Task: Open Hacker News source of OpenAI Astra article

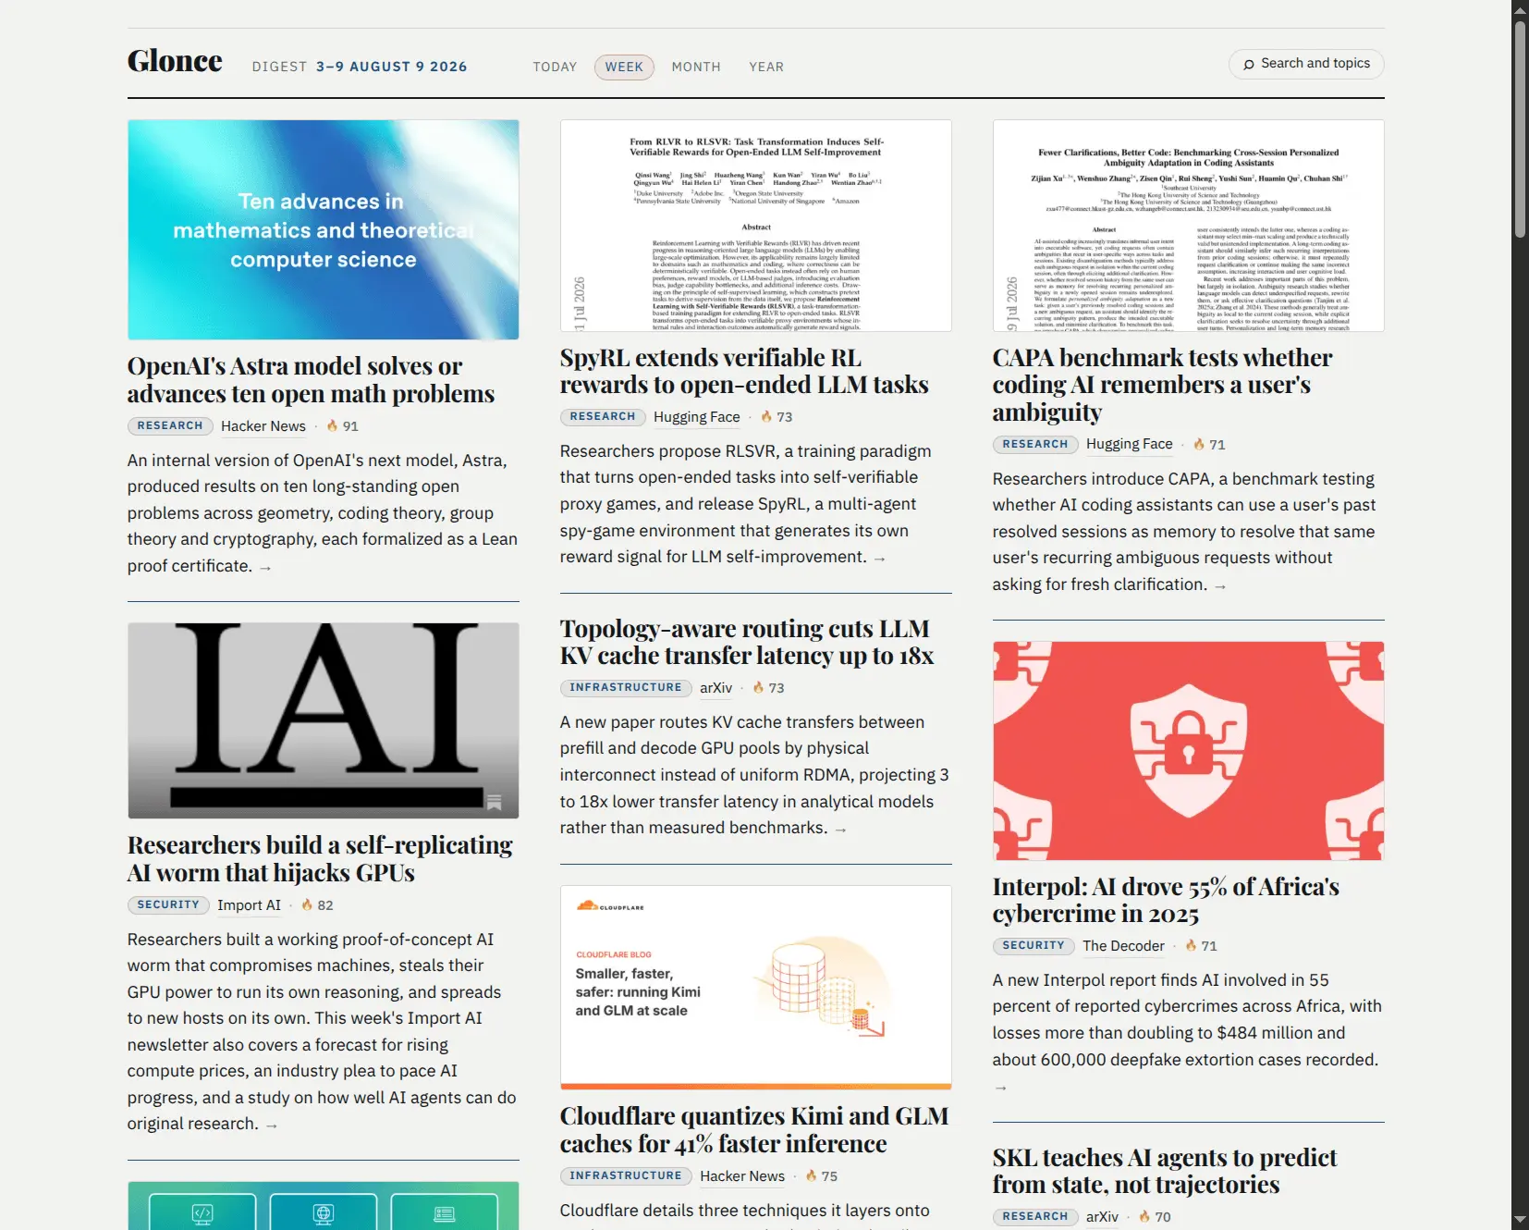Action: (263, 426)
